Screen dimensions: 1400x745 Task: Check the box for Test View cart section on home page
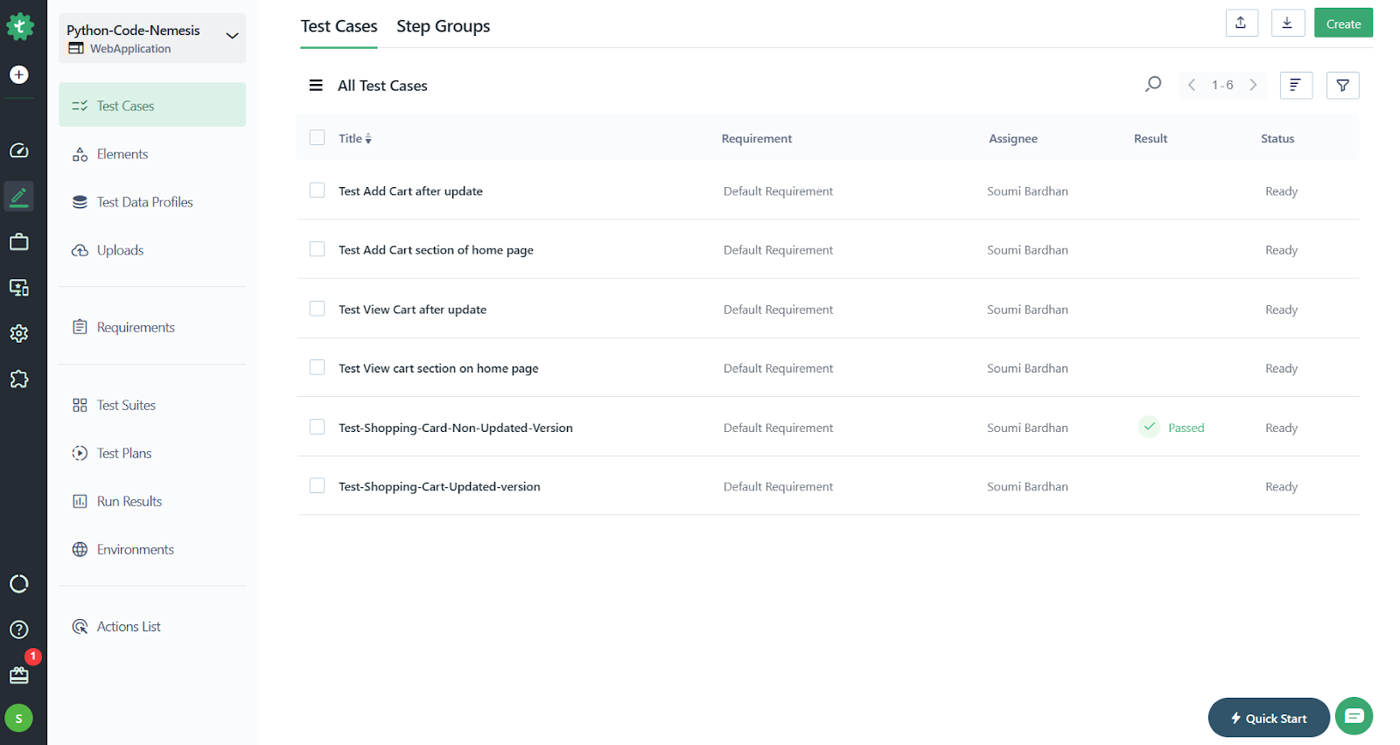pyautogui.click(x=317, y=367)
